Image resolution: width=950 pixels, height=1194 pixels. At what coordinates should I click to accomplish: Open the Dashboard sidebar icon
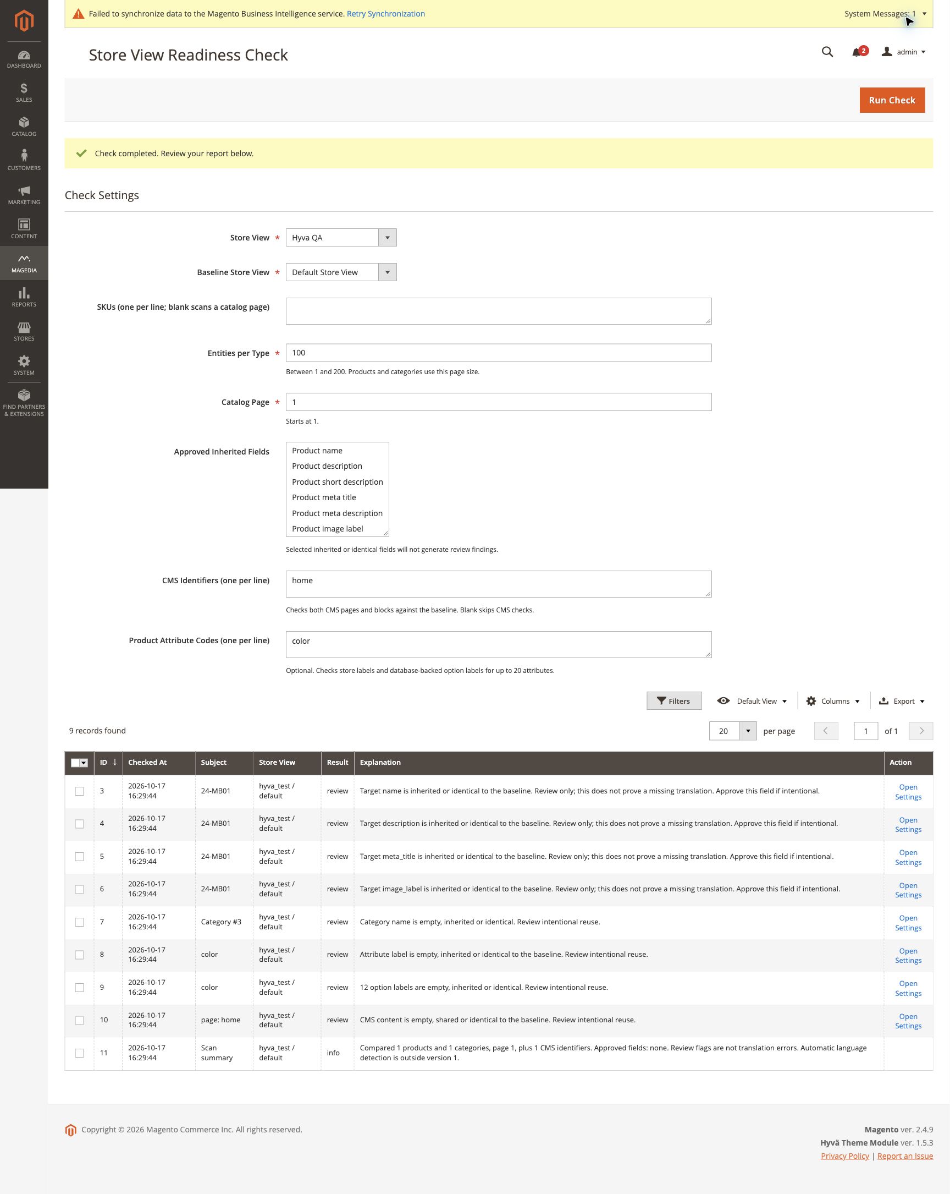coord(24,59)
